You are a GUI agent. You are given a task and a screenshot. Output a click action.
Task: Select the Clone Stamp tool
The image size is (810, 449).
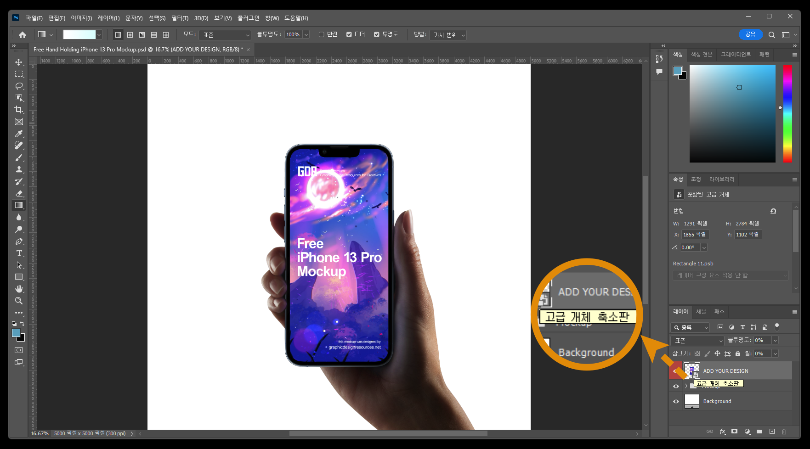click(x=19, y=169)
